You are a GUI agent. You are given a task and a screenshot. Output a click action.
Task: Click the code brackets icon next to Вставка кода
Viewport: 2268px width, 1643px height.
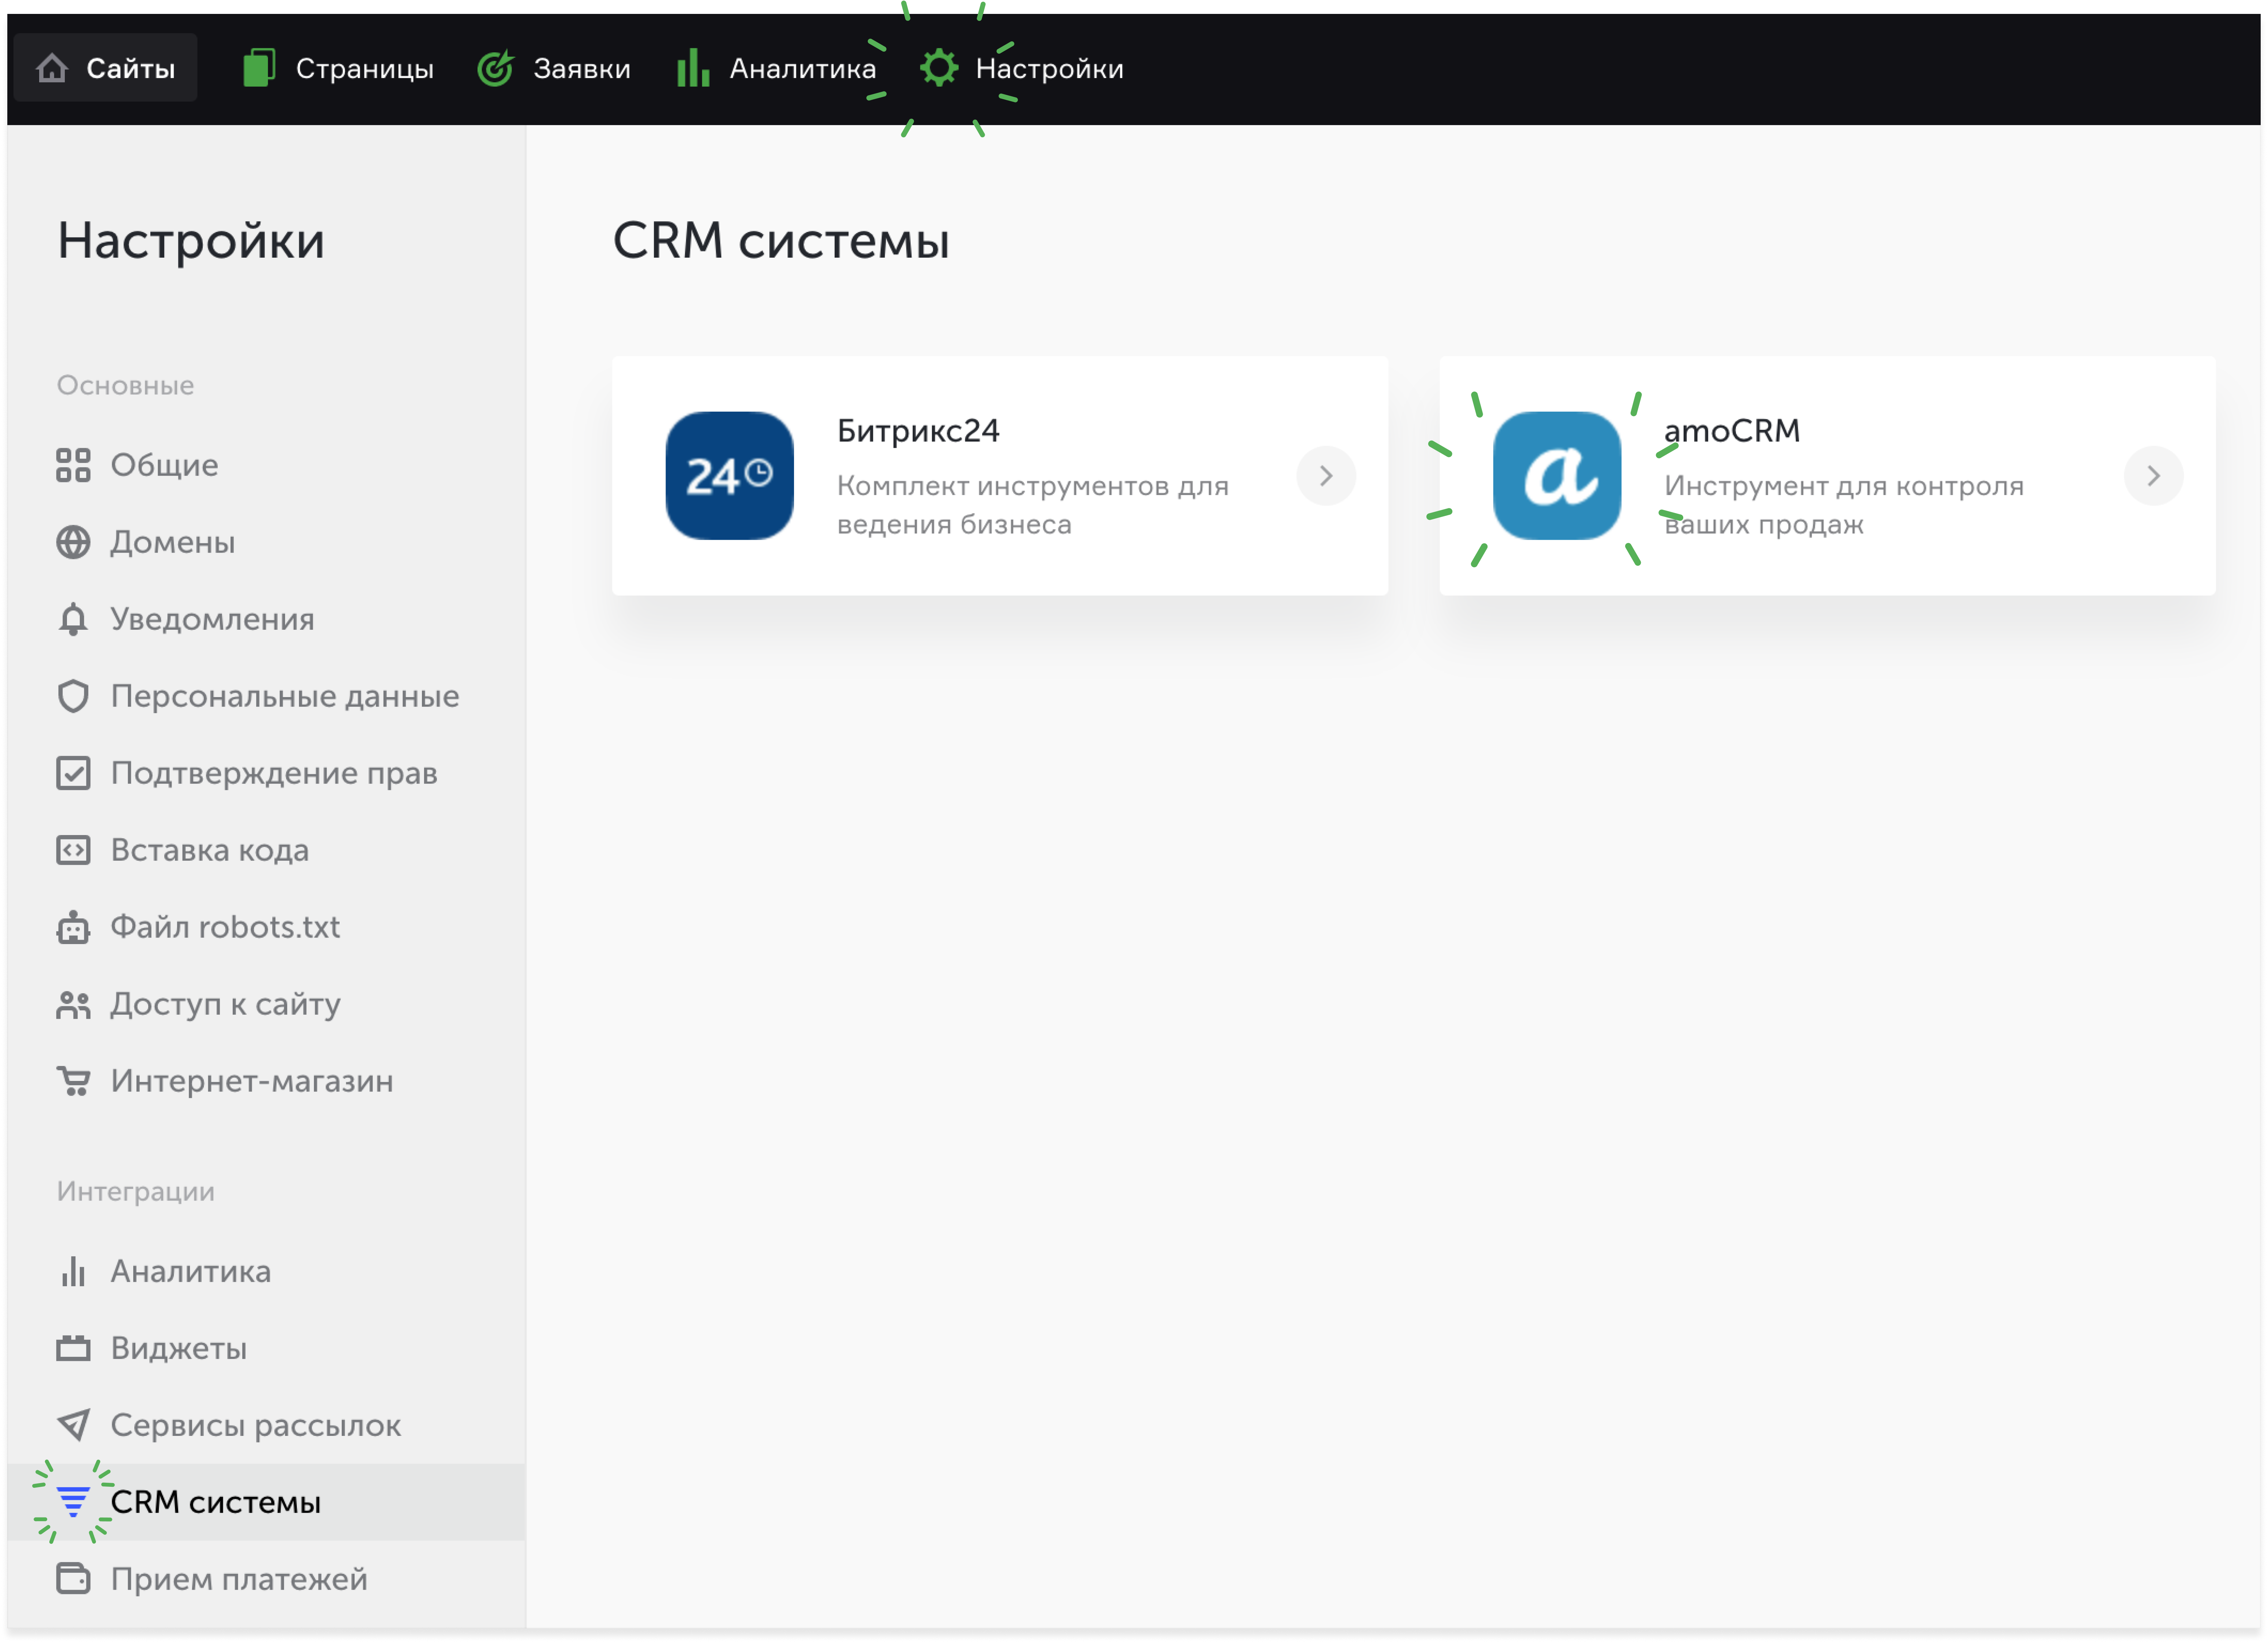click(x=73, y=850)
